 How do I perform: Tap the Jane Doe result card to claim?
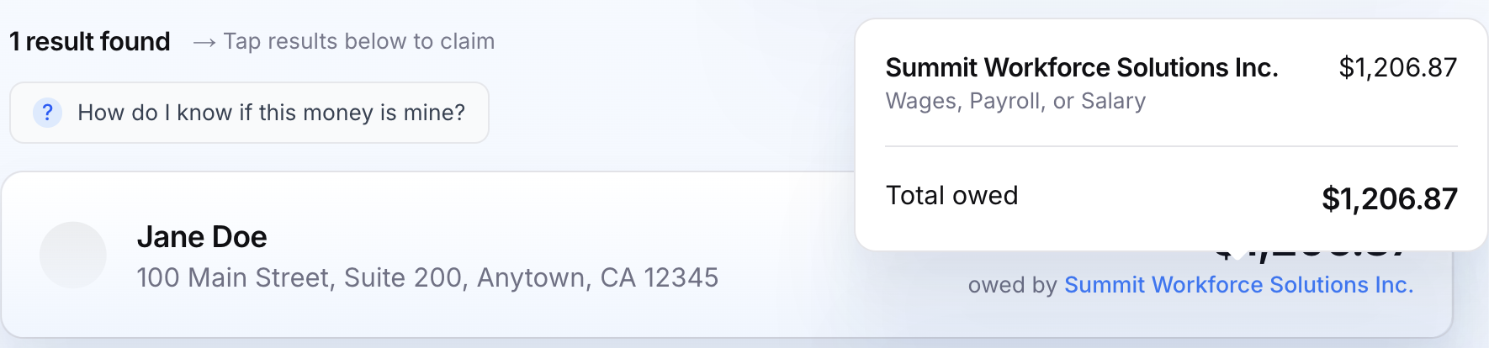(x=505, y=311)
